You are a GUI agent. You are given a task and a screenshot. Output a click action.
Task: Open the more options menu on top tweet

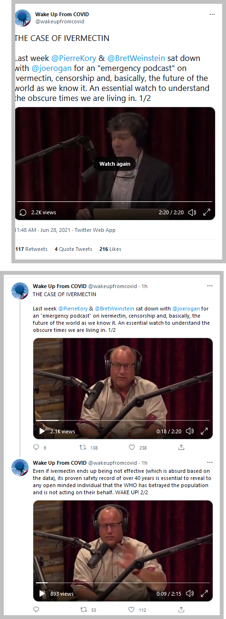click(212, 15)
